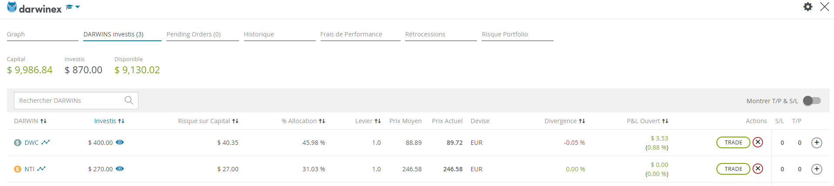The height and width of the screenshot is (186, 834).
Task: Click the NTI chart trend icon
Action: (x=41, y=169)
